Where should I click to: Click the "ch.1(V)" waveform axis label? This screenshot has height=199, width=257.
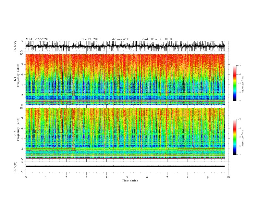click(x=16, y=46)
